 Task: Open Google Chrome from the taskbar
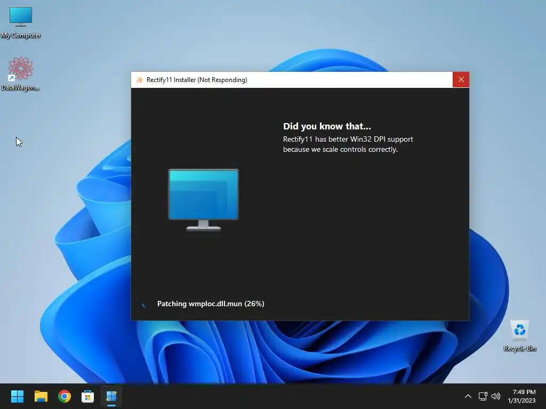click(65, 396)
